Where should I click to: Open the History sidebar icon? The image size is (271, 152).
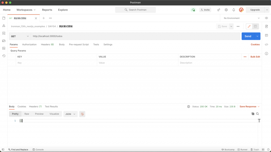pos(4,56)
